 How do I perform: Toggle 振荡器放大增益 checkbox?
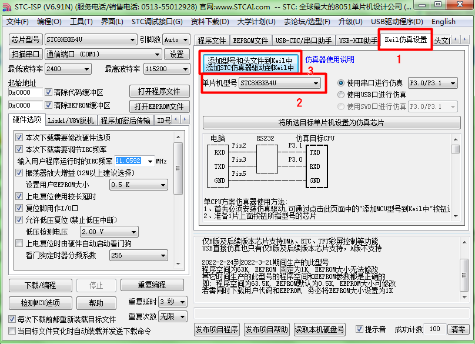(x=19, y=173)
